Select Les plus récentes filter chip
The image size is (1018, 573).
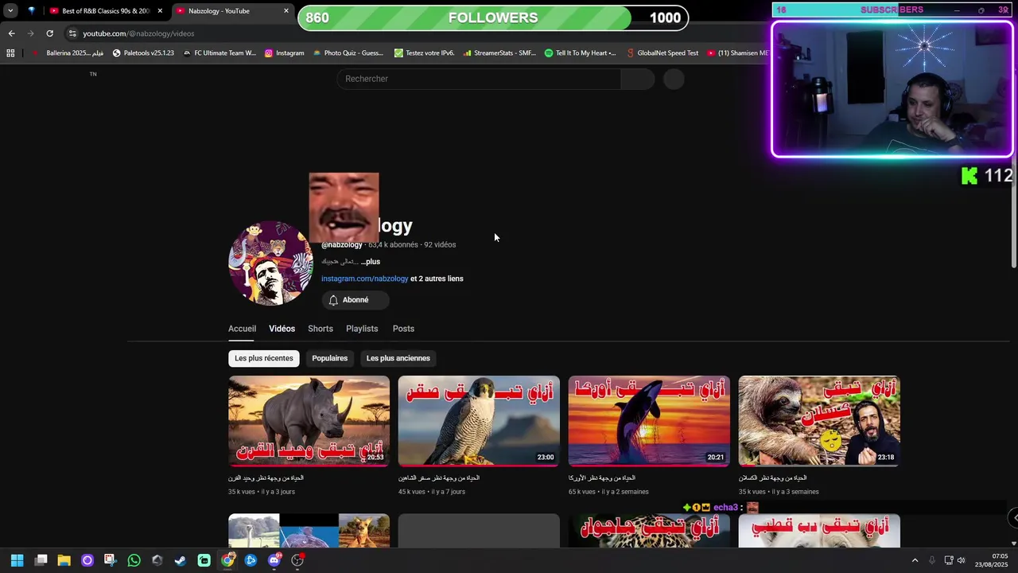263,358
